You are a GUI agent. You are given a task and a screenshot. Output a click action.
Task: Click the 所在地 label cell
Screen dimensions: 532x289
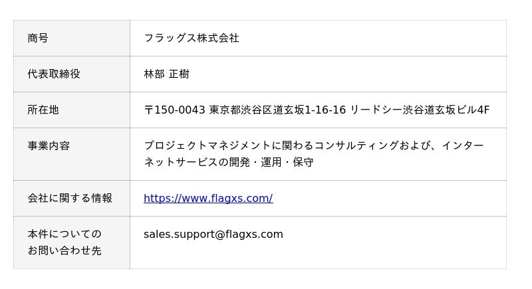click(72, 110)
